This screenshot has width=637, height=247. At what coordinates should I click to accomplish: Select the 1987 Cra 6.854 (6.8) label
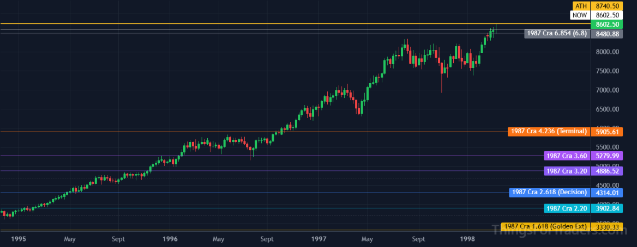pos(557,34)
